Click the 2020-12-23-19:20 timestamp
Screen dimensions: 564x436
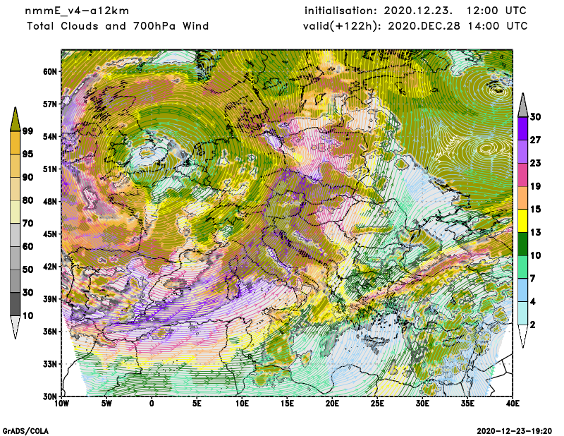tap(515, 430)
